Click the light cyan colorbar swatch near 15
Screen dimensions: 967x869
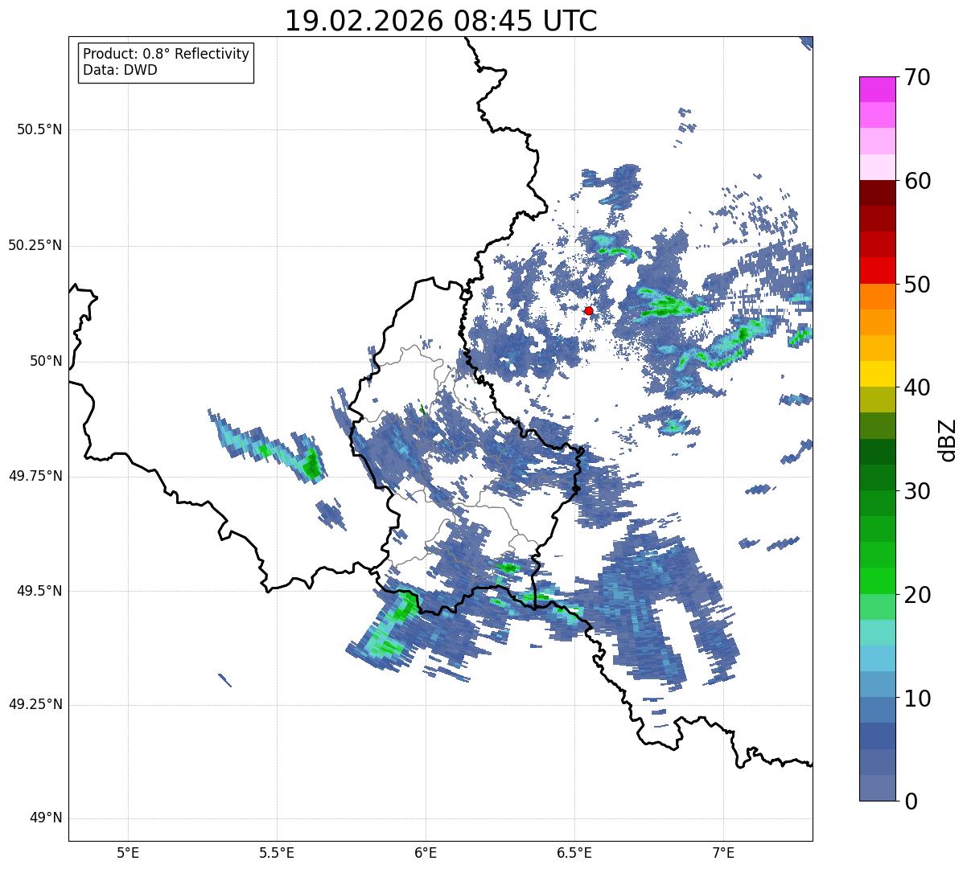[877, 633]
